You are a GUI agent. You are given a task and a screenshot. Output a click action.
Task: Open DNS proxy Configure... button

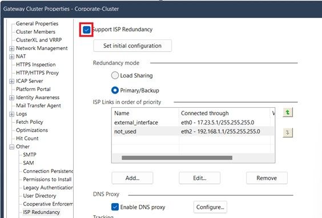(210, 207)
